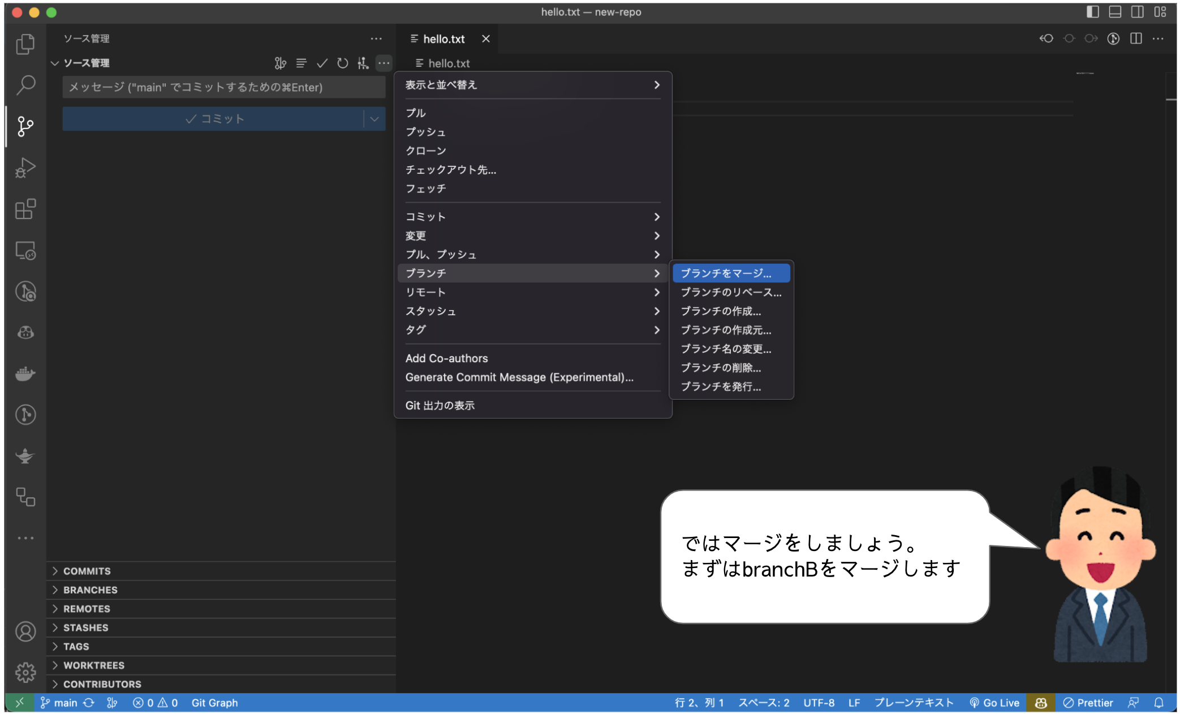Switch to the hello.txt tab

[444, 38]
